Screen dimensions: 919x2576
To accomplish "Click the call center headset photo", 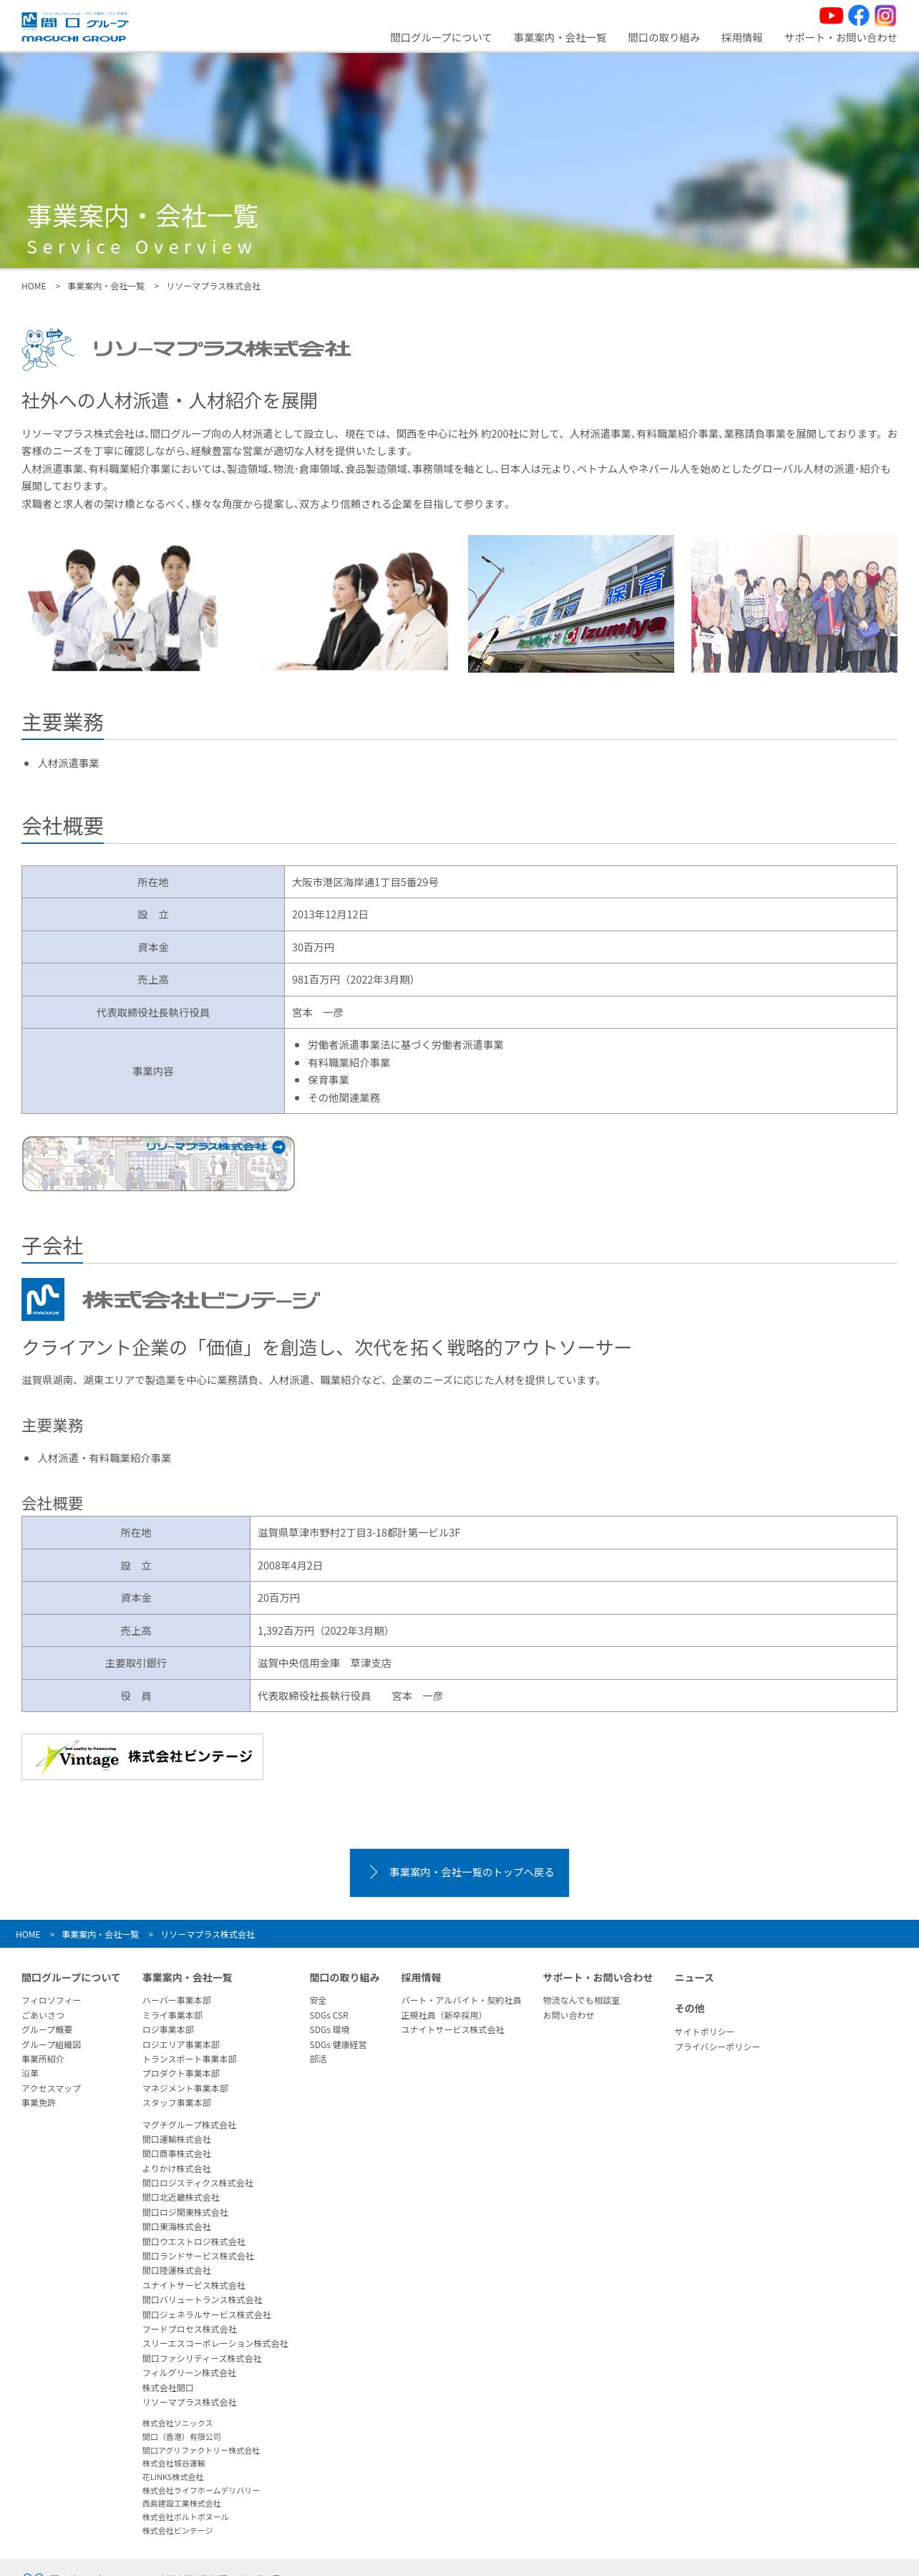I will pyautogui.click(x=348, y=603).
